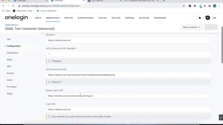Select SSO in the sidebar

pyautogui.click(x=9, y=66)
